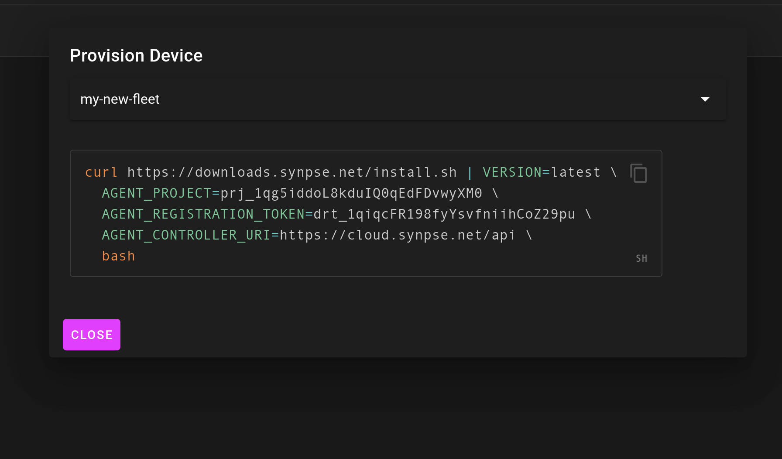Click the SH language badge
This screenshot has height=459, width=782.
[x=641, y=258]
